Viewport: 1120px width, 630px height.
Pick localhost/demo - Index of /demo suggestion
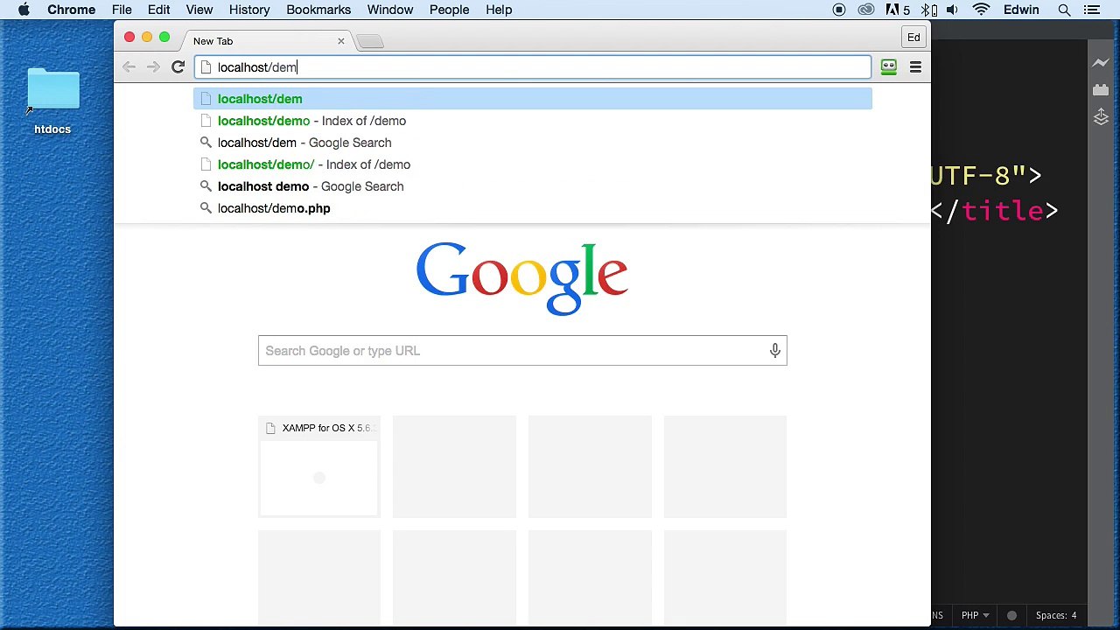pyautogui.click(x=533, y=121)
